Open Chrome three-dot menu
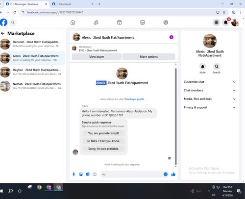 (241, 12)
